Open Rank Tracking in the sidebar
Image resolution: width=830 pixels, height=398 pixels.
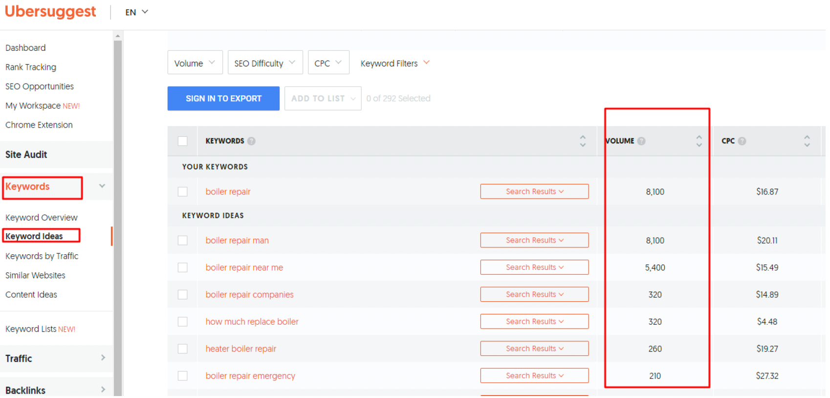[31, 67]
